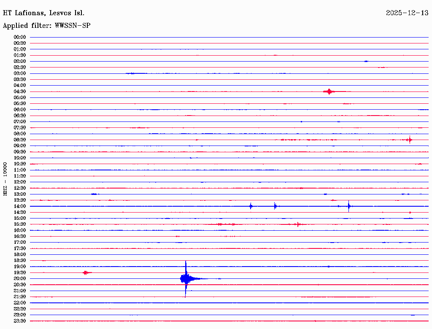432x329 pixels.
Task: Select the 10:00 time label
Action: pyautogui.click(x=20, y=158)
